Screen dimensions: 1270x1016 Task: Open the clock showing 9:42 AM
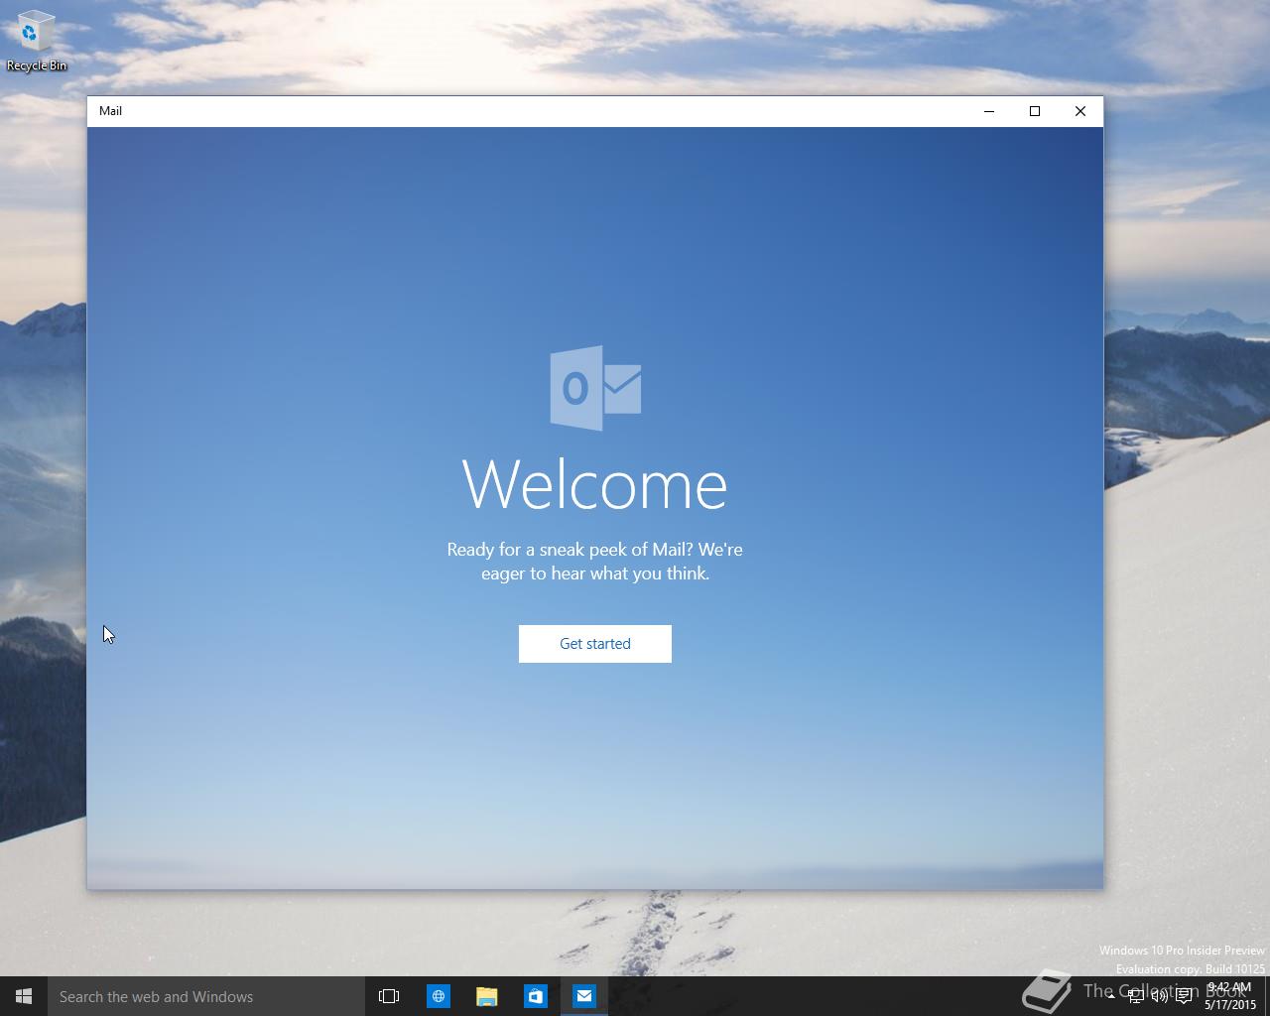click(1230, 996)
